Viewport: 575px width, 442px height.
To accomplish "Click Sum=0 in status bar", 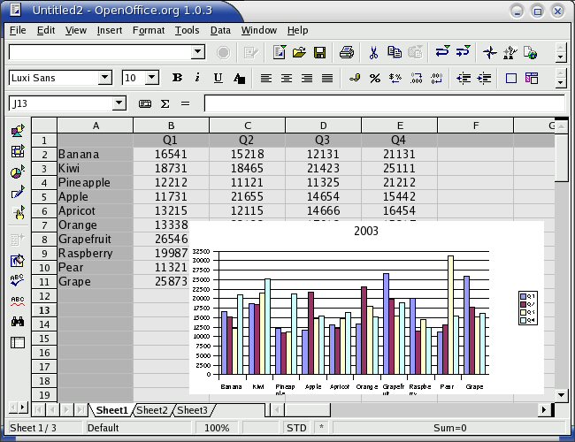I will coord(449,428).
